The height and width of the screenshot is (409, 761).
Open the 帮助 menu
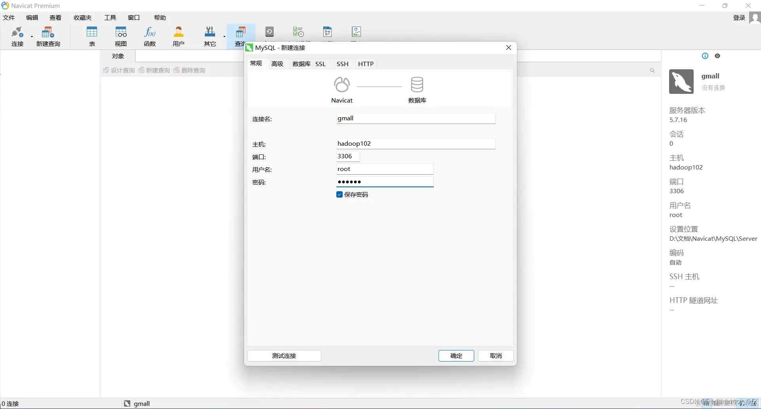pos(160,17)
